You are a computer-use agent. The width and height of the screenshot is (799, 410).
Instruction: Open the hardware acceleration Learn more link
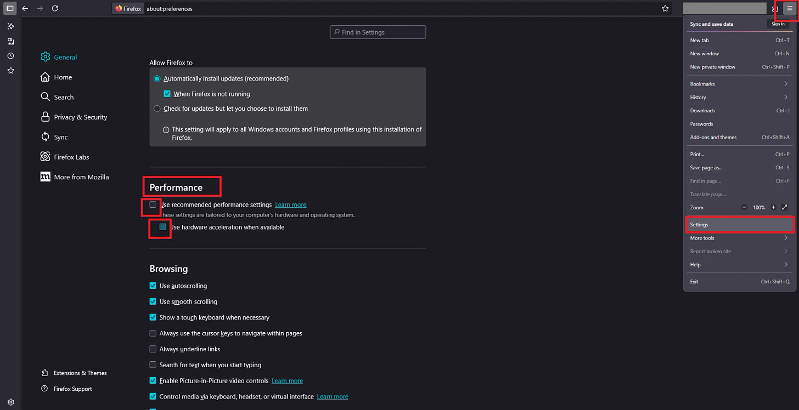[x=291, y=204]
